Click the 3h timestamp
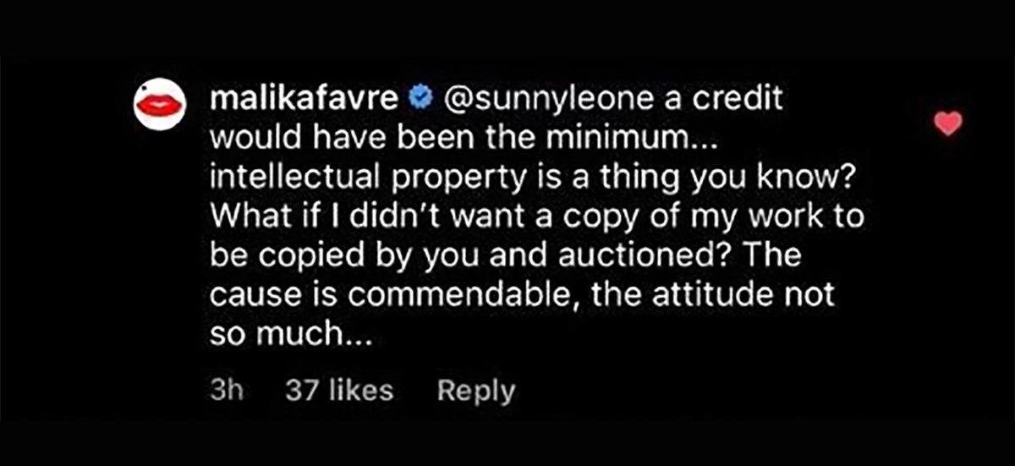This screenshot has width=1015, height=466. click(x=224, y=391)
